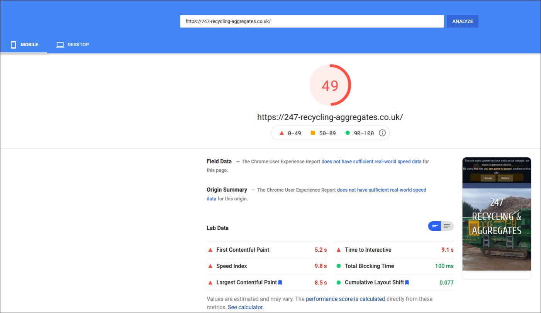Screen dimensions: 541x313
Task: Open Origin Summary 'does not have sufficient real-world speed' link
Action: click(x=382, y=190)
